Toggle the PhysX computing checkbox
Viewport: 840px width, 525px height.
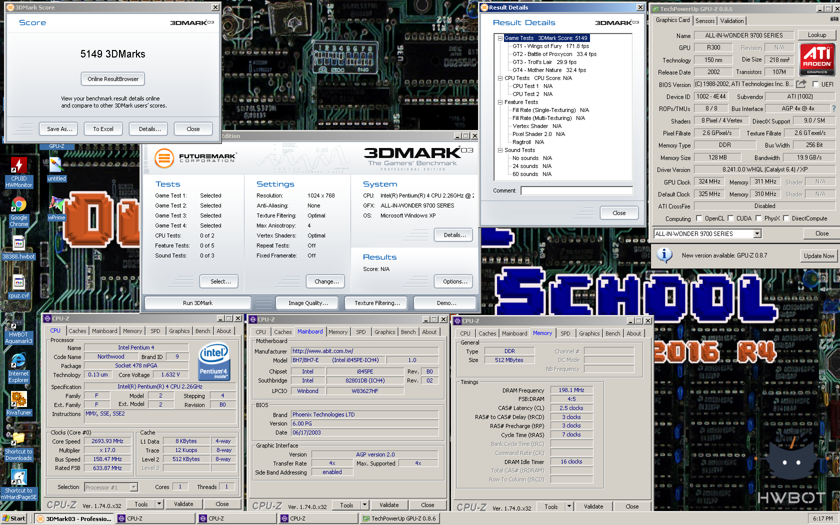[758, 218]
